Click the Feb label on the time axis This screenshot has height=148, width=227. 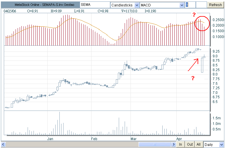coord(94,139)
